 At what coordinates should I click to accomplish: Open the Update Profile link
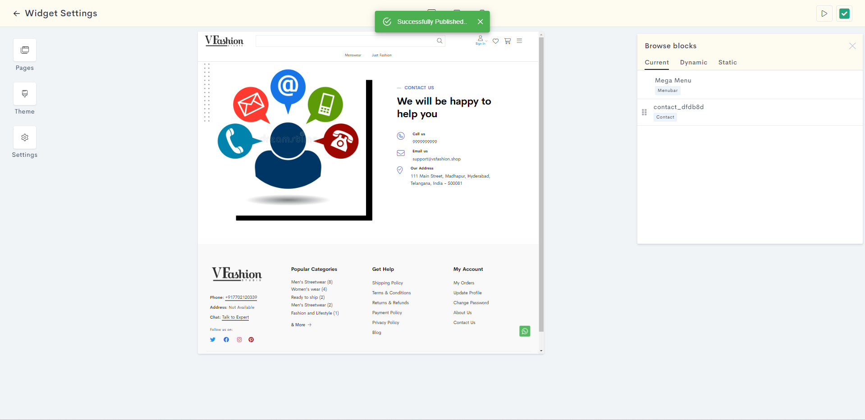[468, 293]
